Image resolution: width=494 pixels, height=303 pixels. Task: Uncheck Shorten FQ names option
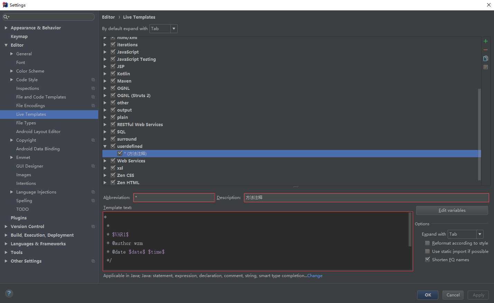click(x=428, y=259)
